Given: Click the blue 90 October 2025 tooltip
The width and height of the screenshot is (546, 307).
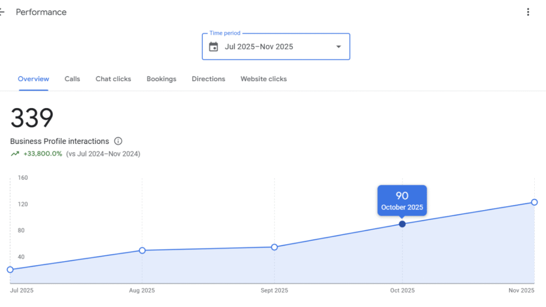Looking at the screenshot, I should pyautogui.click(x=402, y=200).
